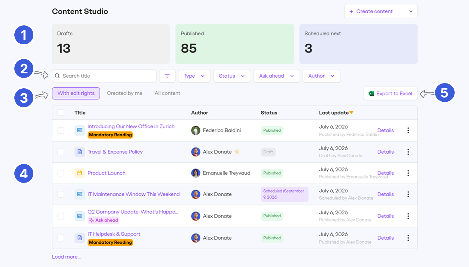Click the info icon next to Alex Donate
The image size is (469, 267).
pos(237,152)
